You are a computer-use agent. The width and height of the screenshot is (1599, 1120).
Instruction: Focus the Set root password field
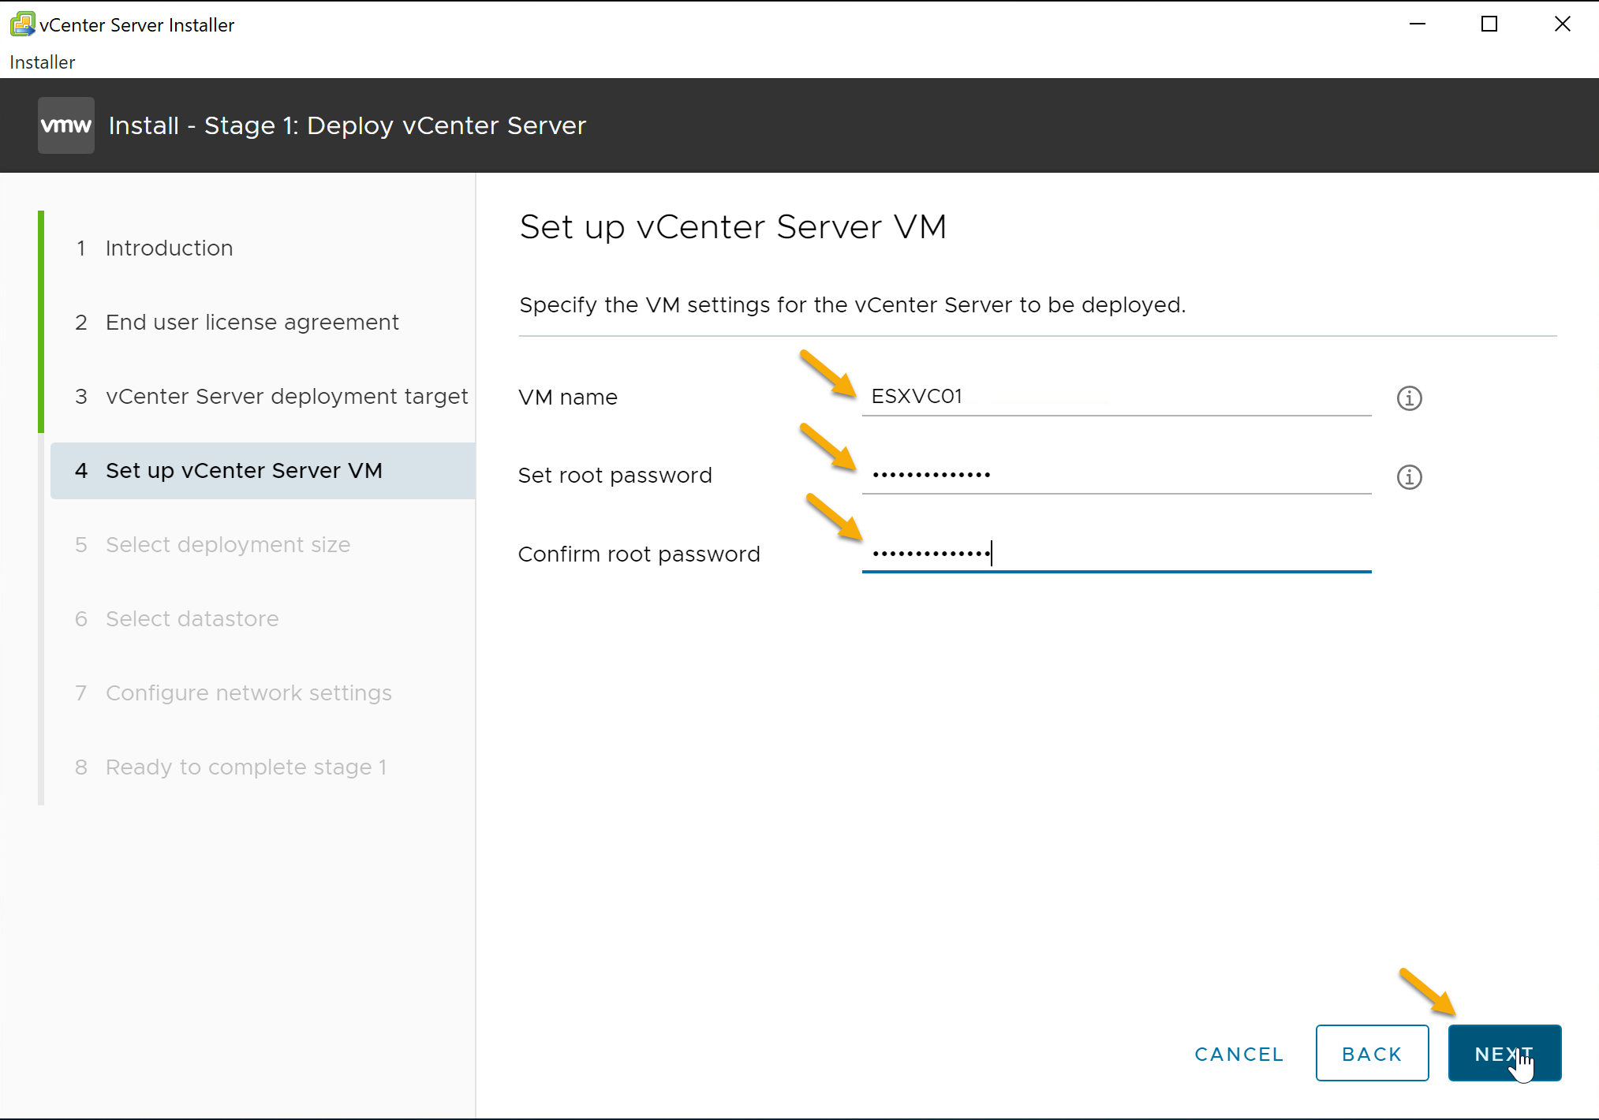click(x=1115, y=475)
